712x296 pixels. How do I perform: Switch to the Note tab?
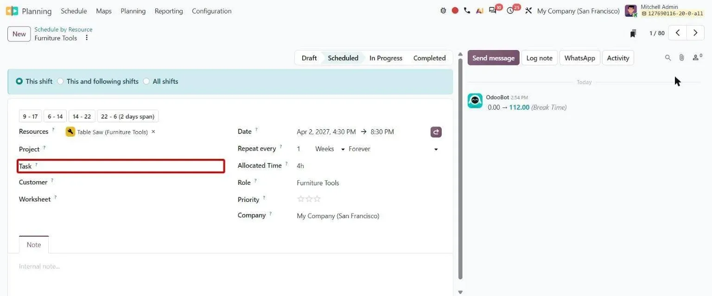tap(34, 245)
